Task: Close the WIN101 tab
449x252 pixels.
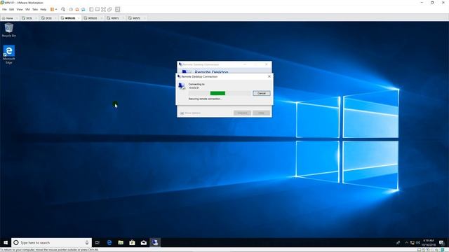Action: [79, 18]
